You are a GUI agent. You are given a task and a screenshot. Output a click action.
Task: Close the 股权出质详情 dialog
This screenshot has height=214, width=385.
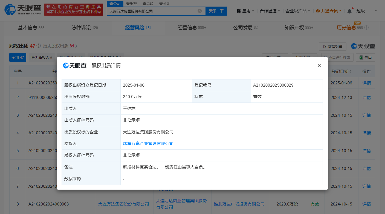(319, 65)
